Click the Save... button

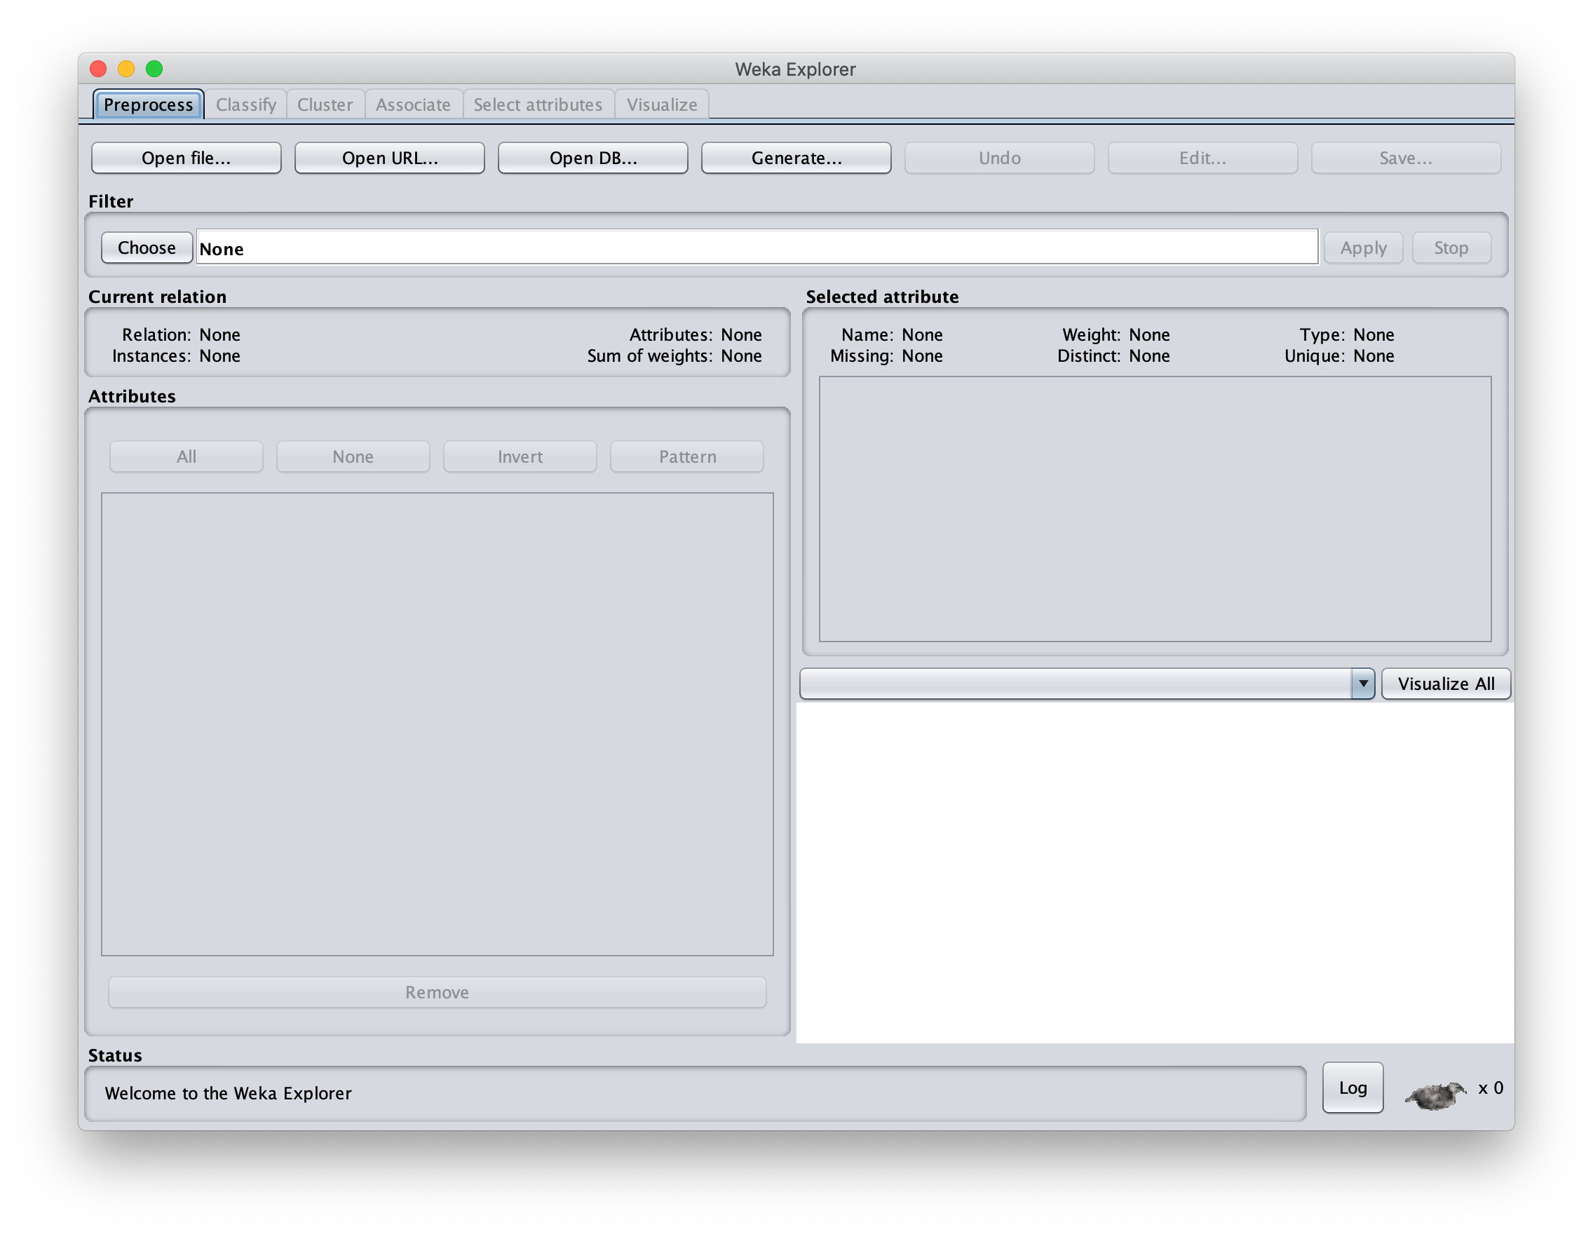pos(1406,158)
